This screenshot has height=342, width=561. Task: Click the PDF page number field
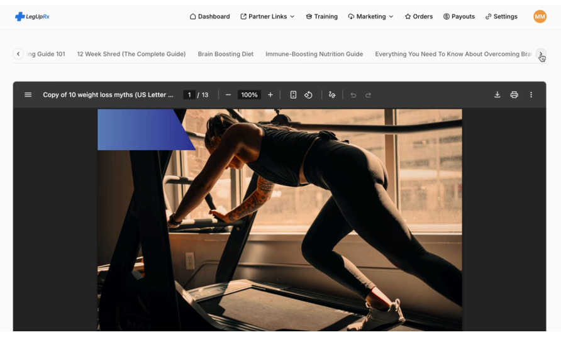tap(189, 95)
